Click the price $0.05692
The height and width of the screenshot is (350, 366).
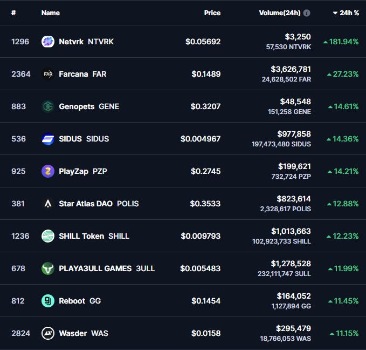point(203,42)
